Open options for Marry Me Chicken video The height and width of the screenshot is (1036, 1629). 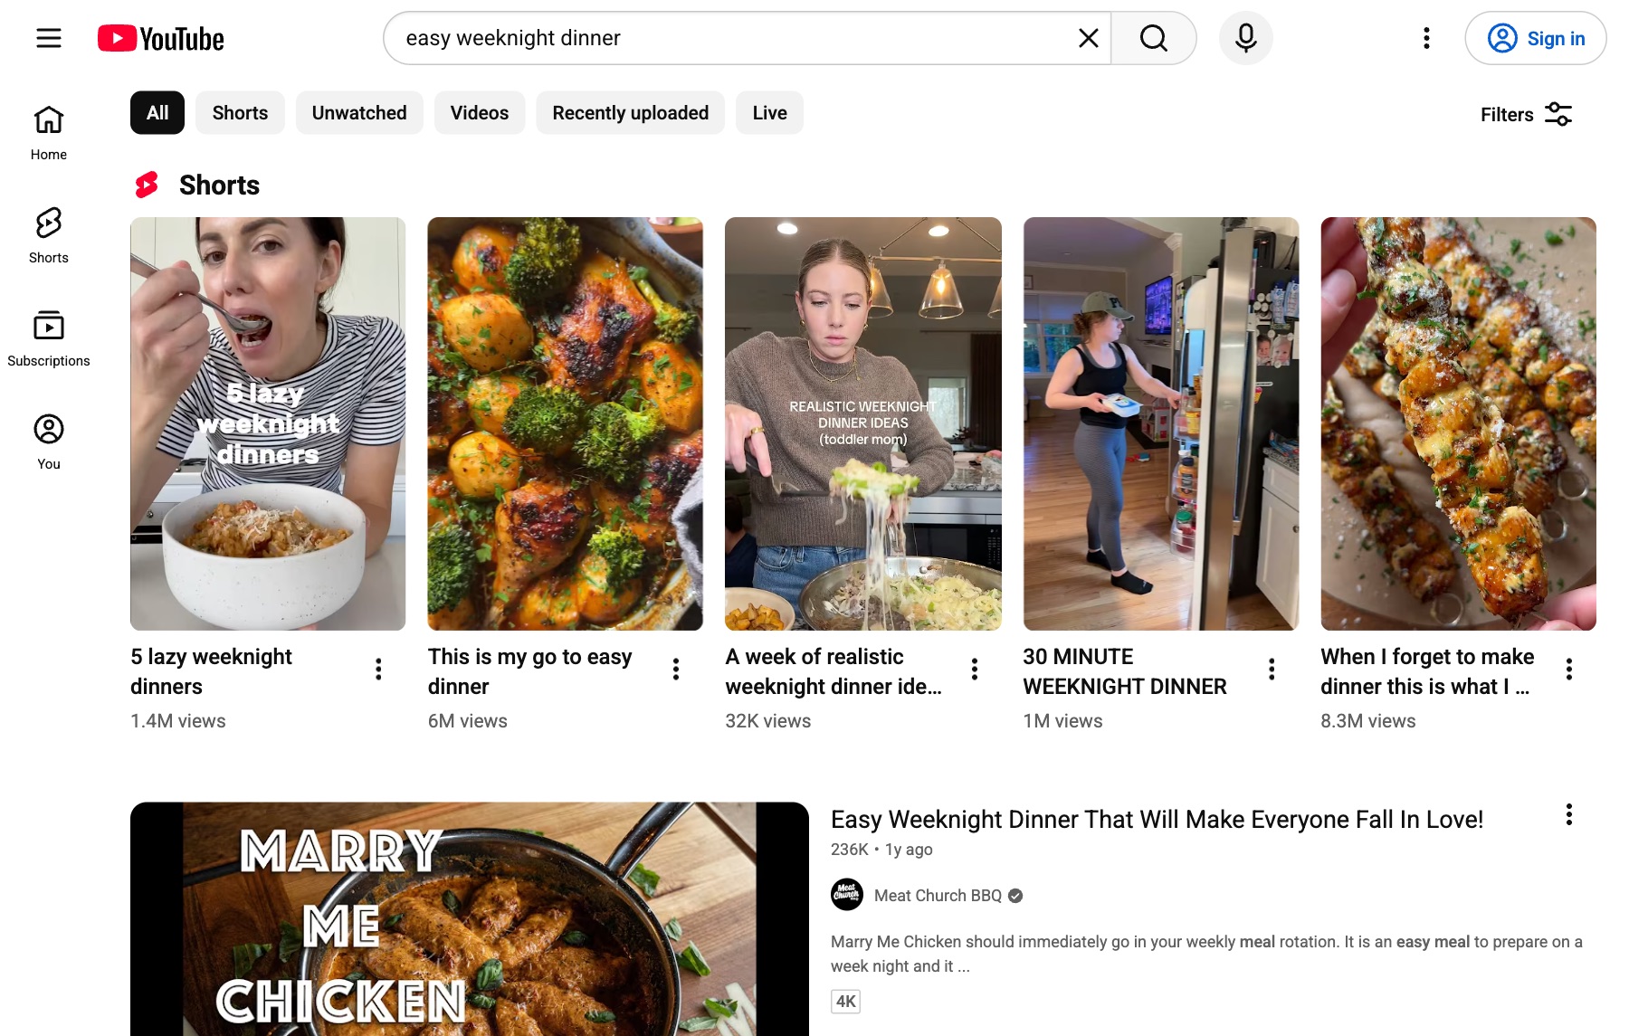[x=1569, y=814]
